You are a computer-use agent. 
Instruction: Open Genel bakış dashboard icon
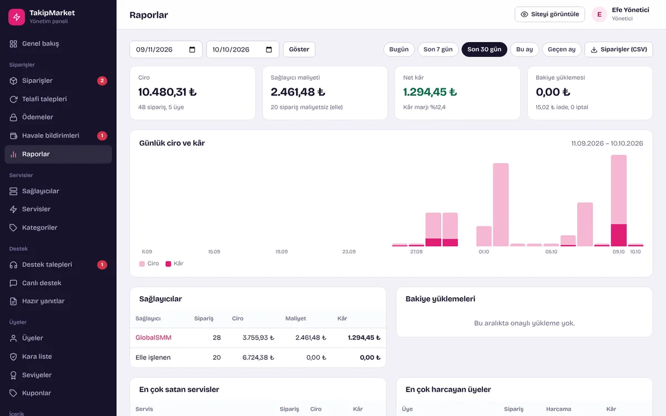pos(14,44)
